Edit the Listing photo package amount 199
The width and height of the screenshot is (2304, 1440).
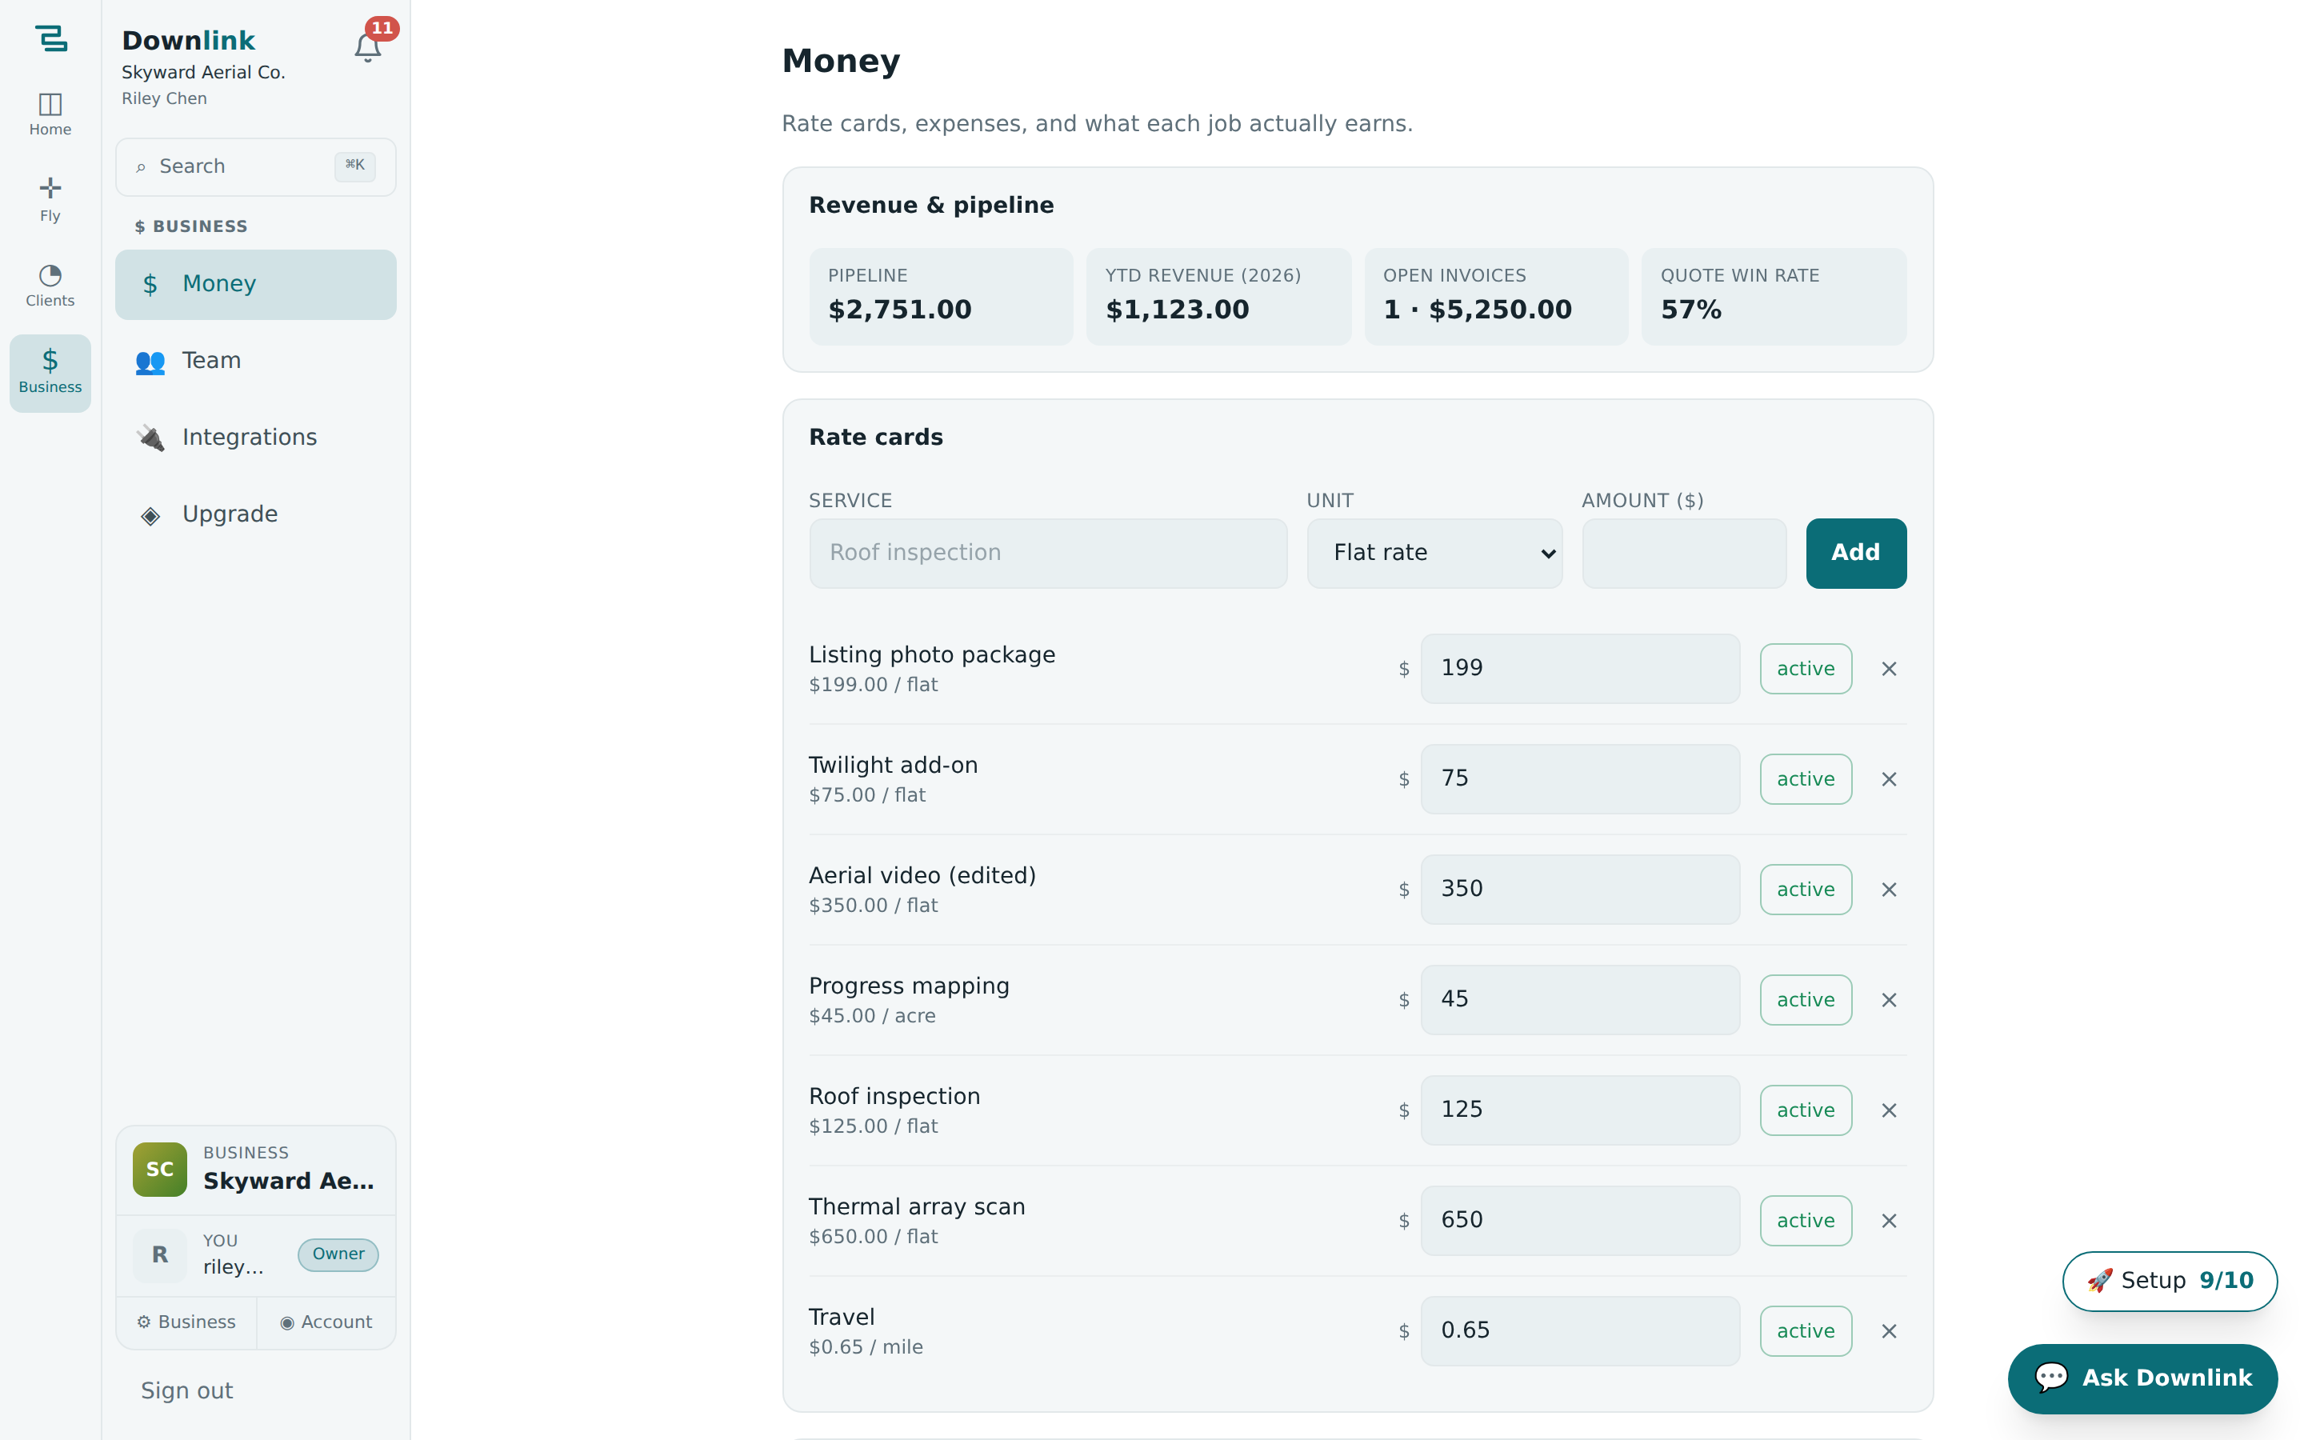1579,669
